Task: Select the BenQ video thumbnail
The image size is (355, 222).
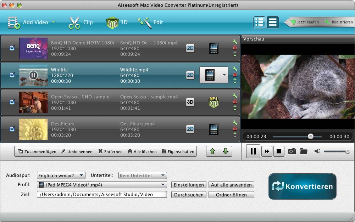Action: [x=33, y=48]
